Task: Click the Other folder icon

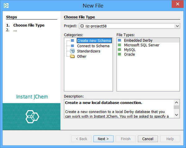Action: [x=72, y=56]
